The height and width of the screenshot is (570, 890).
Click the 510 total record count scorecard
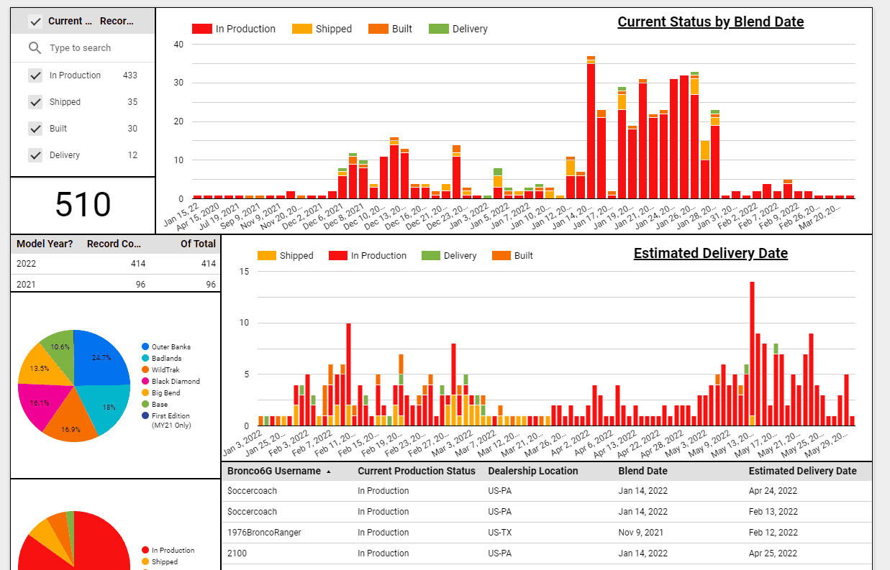(x=83, y=205)
